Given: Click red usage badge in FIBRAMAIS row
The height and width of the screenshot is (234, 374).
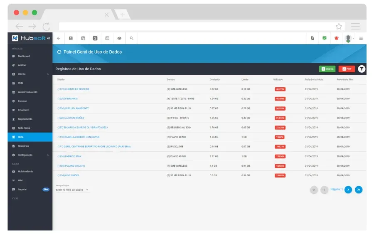Looking at the screenshot, I should pyautogui.click(x=280, y=99).
